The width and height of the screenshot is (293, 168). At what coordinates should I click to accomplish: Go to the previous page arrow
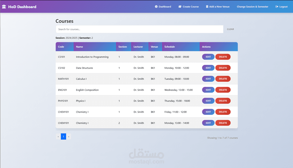[58, 137]
